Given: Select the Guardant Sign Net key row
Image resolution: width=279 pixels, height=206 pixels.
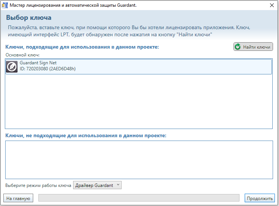Looking at the screenshot, I should tap(139, 67).
